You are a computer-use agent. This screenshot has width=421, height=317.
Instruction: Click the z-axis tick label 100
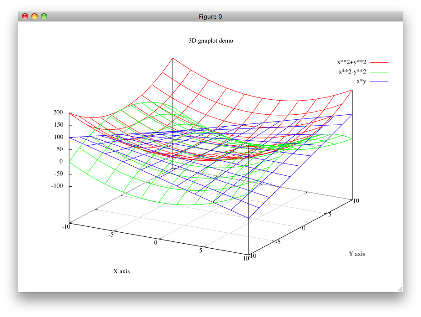point(59,137)
